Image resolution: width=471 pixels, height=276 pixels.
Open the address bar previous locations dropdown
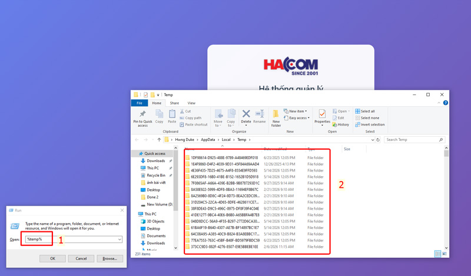[x=373, y=140]
